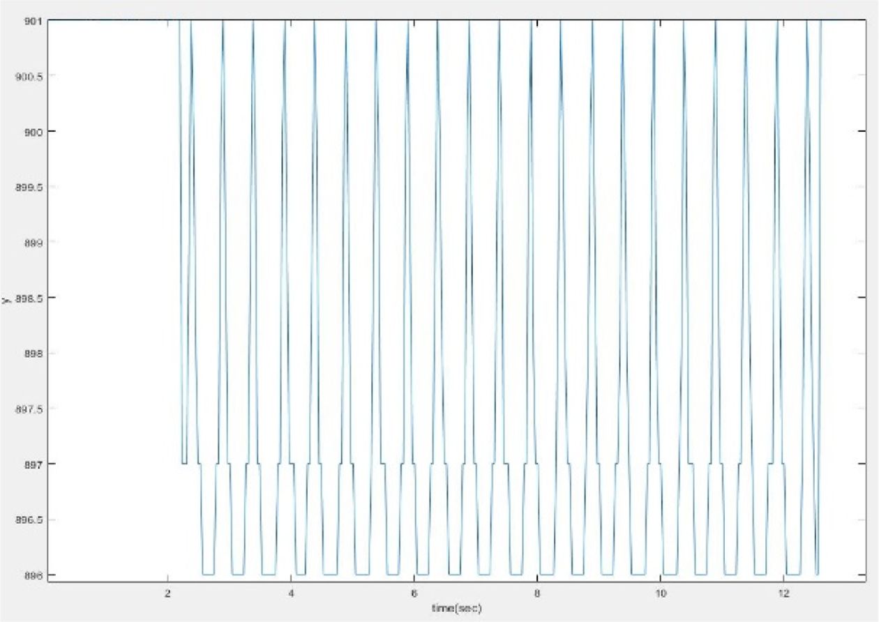Click the 896.5 y-axis tick label
Viewport: 879px width, 622px height.
click(31, 520)
